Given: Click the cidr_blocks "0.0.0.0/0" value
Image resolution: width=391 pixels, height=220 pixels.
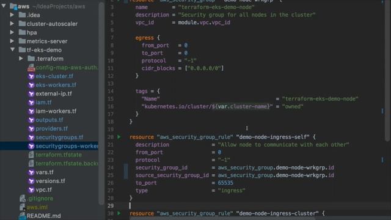Looking at the screenshot, I should 204,68.
